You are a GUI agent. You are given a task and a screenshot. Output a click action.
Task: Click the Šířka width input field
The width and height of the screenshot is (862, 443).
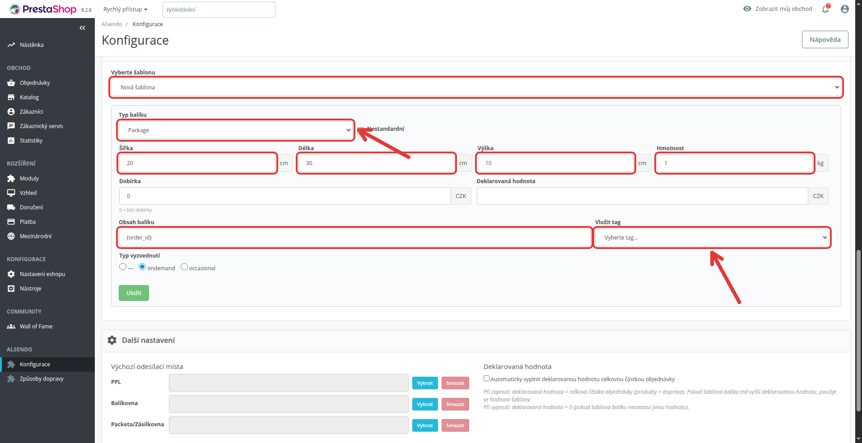click(198, 163)
